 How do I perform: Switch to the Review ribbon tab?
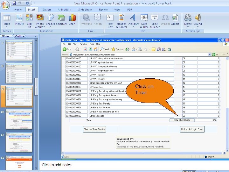pos(103,10)
